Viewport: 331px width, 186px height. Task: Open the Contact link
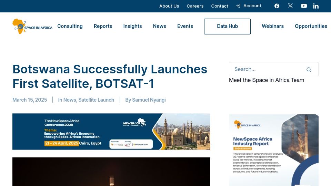pos(220,6)
